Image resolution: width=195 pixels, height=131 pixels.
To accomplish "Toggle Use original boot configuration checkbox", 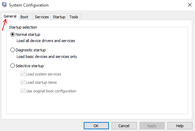I will click(23, 91).
